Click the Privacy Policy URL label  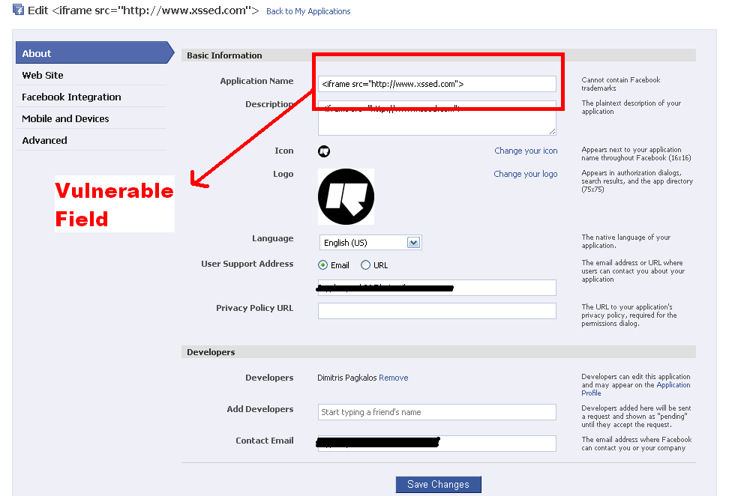click(x=255, y=308)
